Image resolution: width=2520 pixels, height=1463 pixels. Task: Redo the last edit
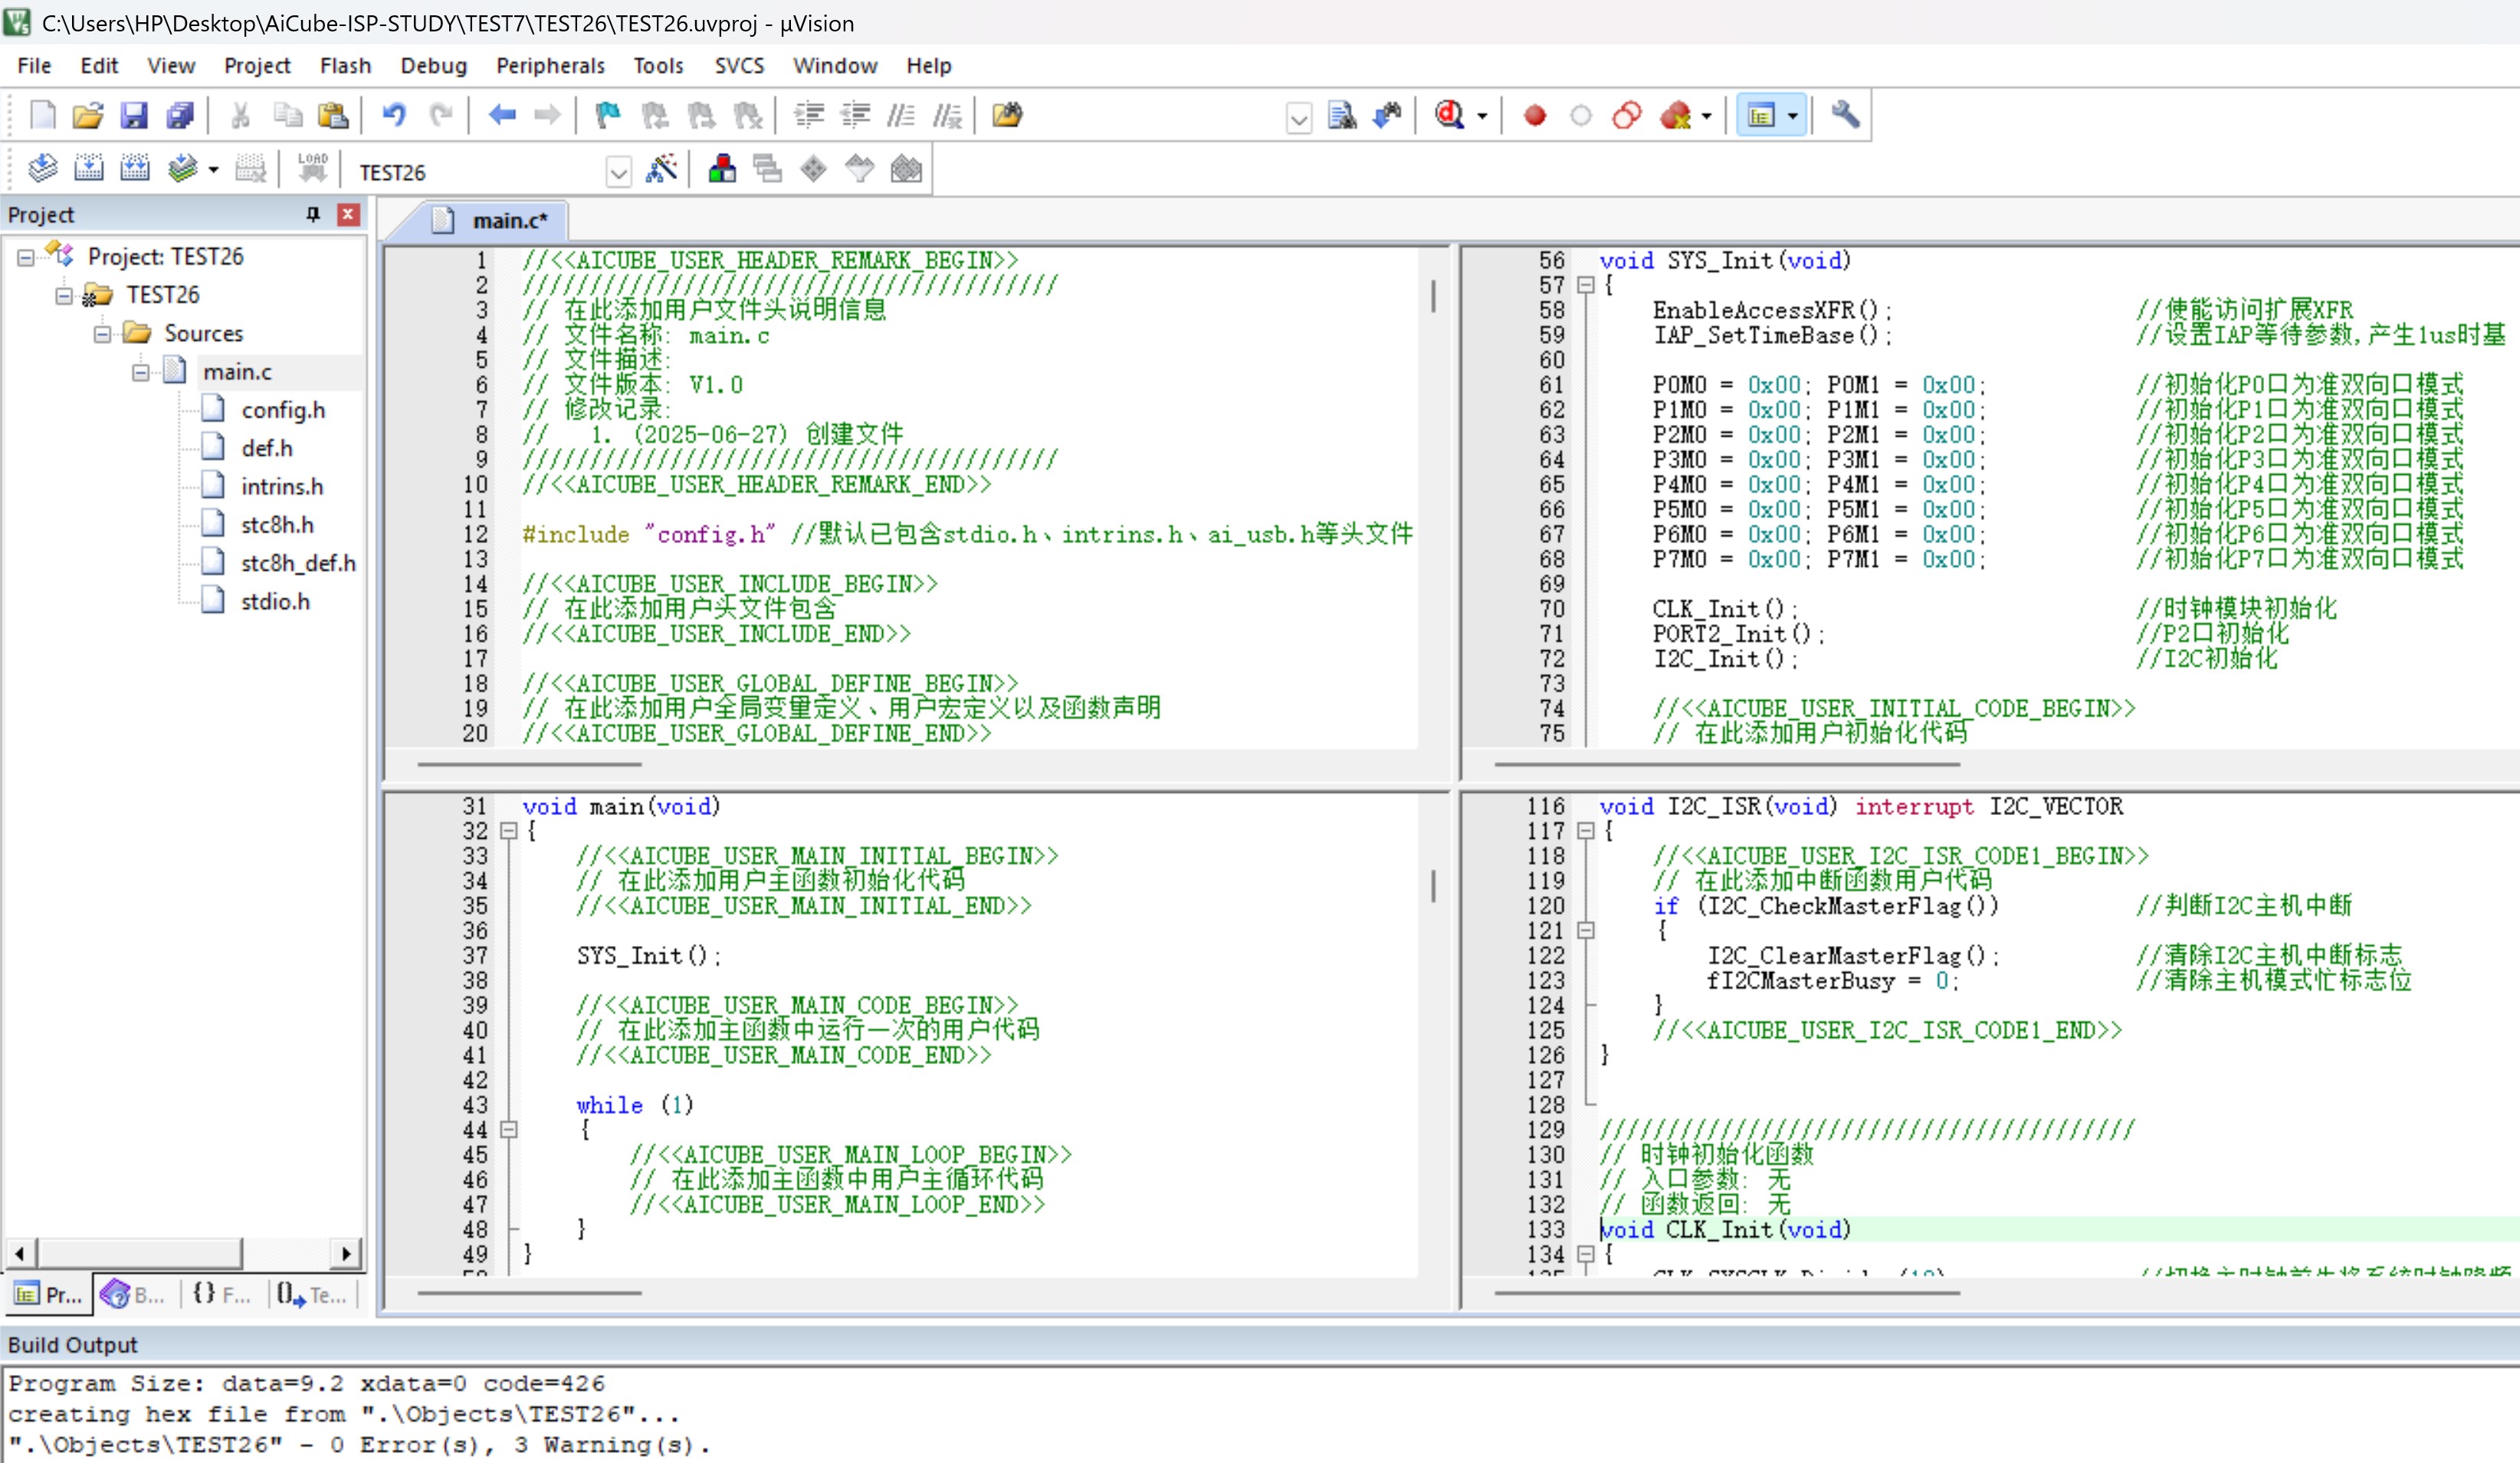pyautogui.click(x=441, y=116)
